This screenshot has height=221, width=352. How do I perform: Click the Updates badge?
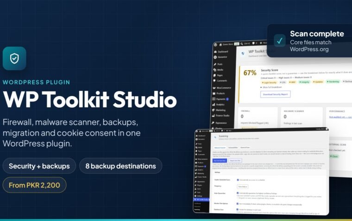point(318,82)
